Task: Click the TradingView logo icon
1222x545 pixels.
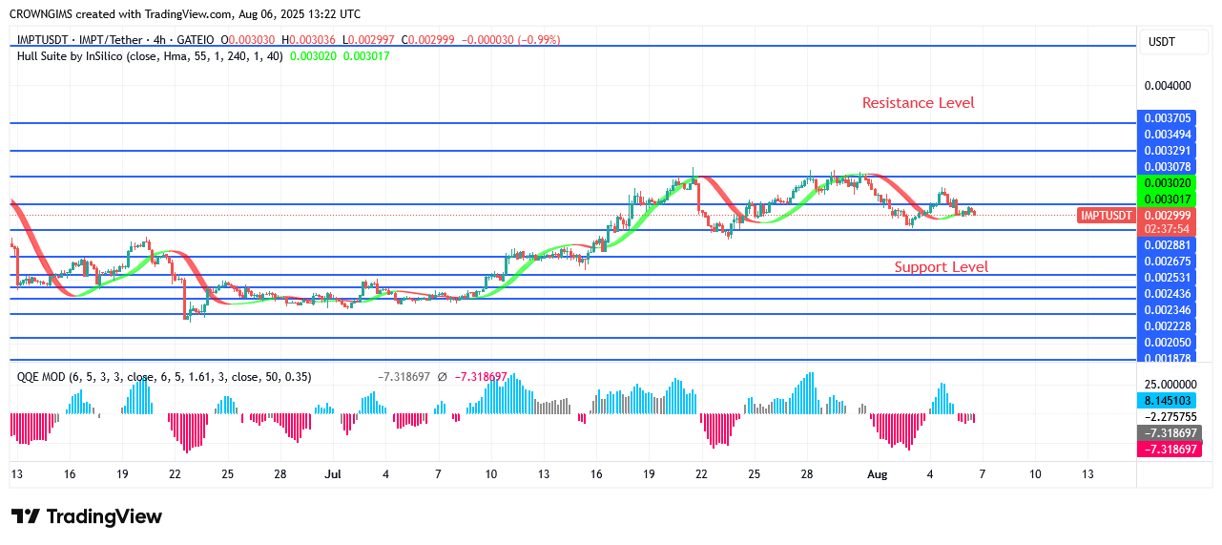Action: 26,516
